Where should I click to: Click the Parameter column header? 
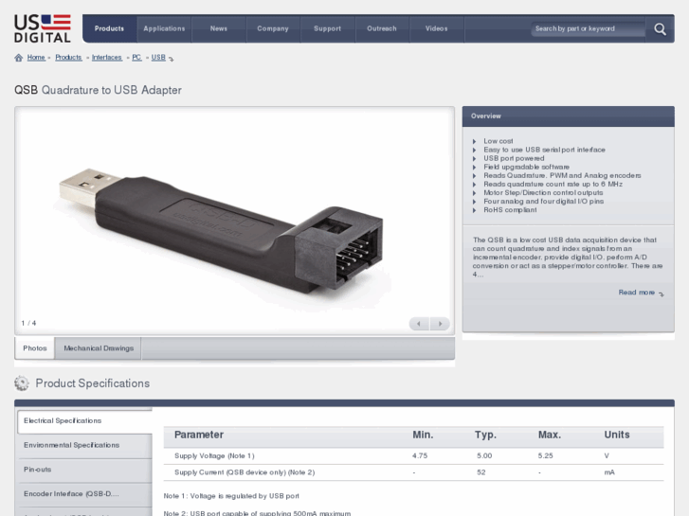199,435
